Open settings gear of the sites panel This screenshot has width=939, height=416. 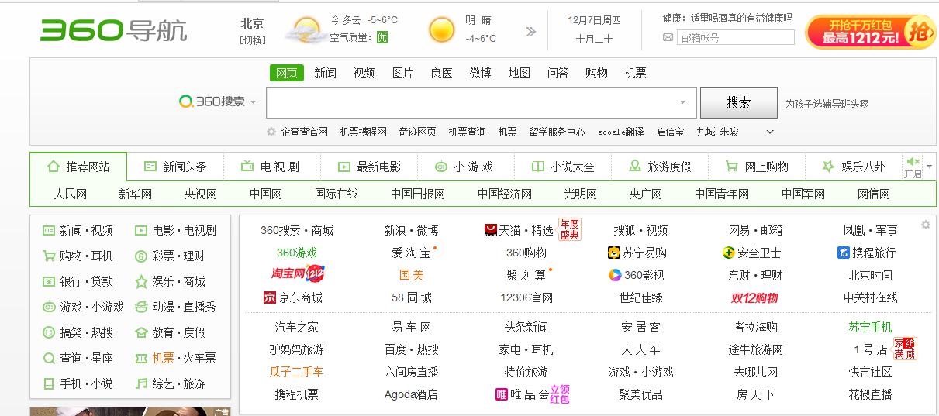point(925,225)
